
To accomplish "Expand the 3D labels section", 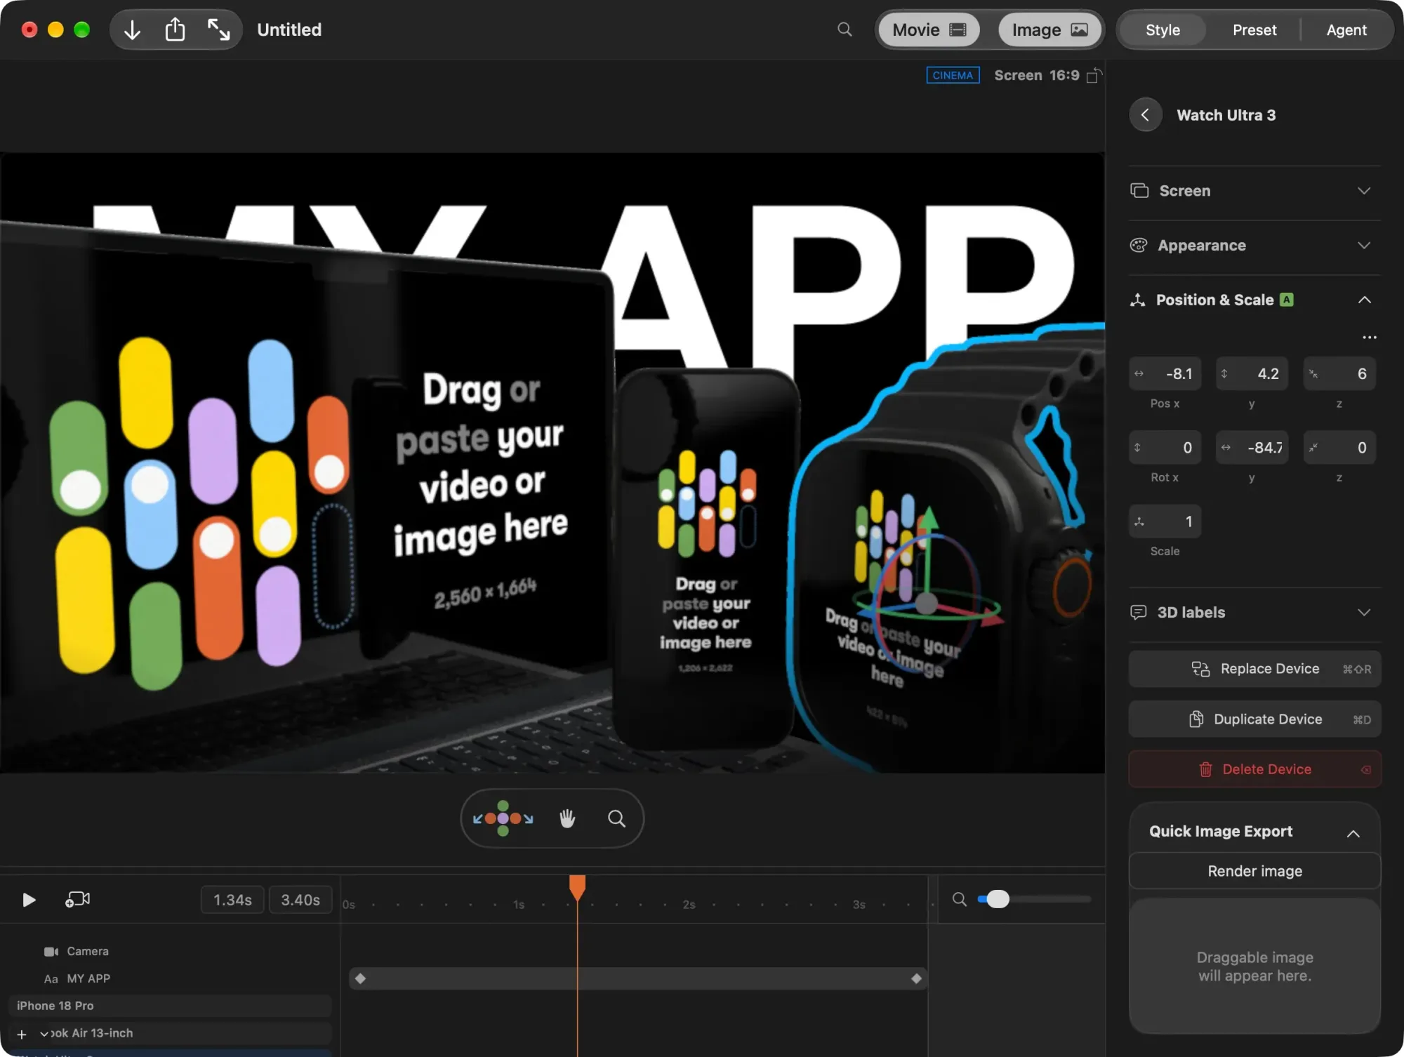I will click(1254, 613).
